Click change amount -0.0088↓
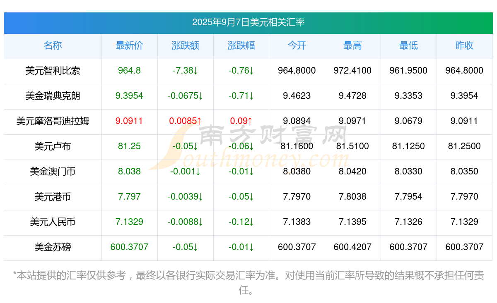The width and height of the screenshot is (497, 303). [185, 222]
